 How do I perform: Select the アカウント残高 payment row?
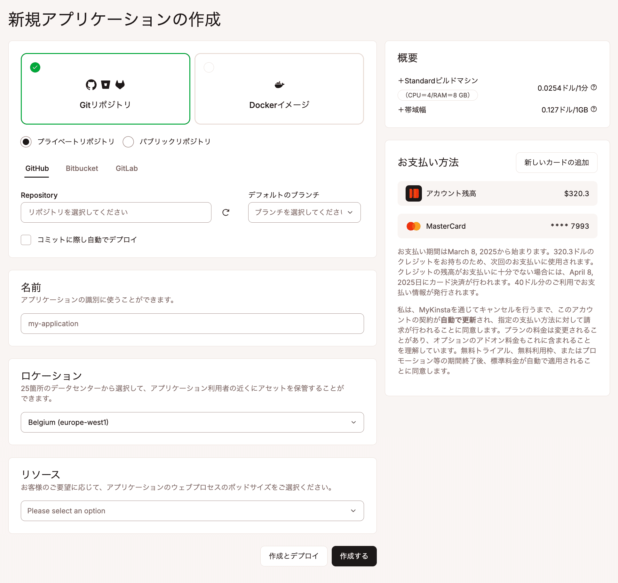tap(497, 193)
